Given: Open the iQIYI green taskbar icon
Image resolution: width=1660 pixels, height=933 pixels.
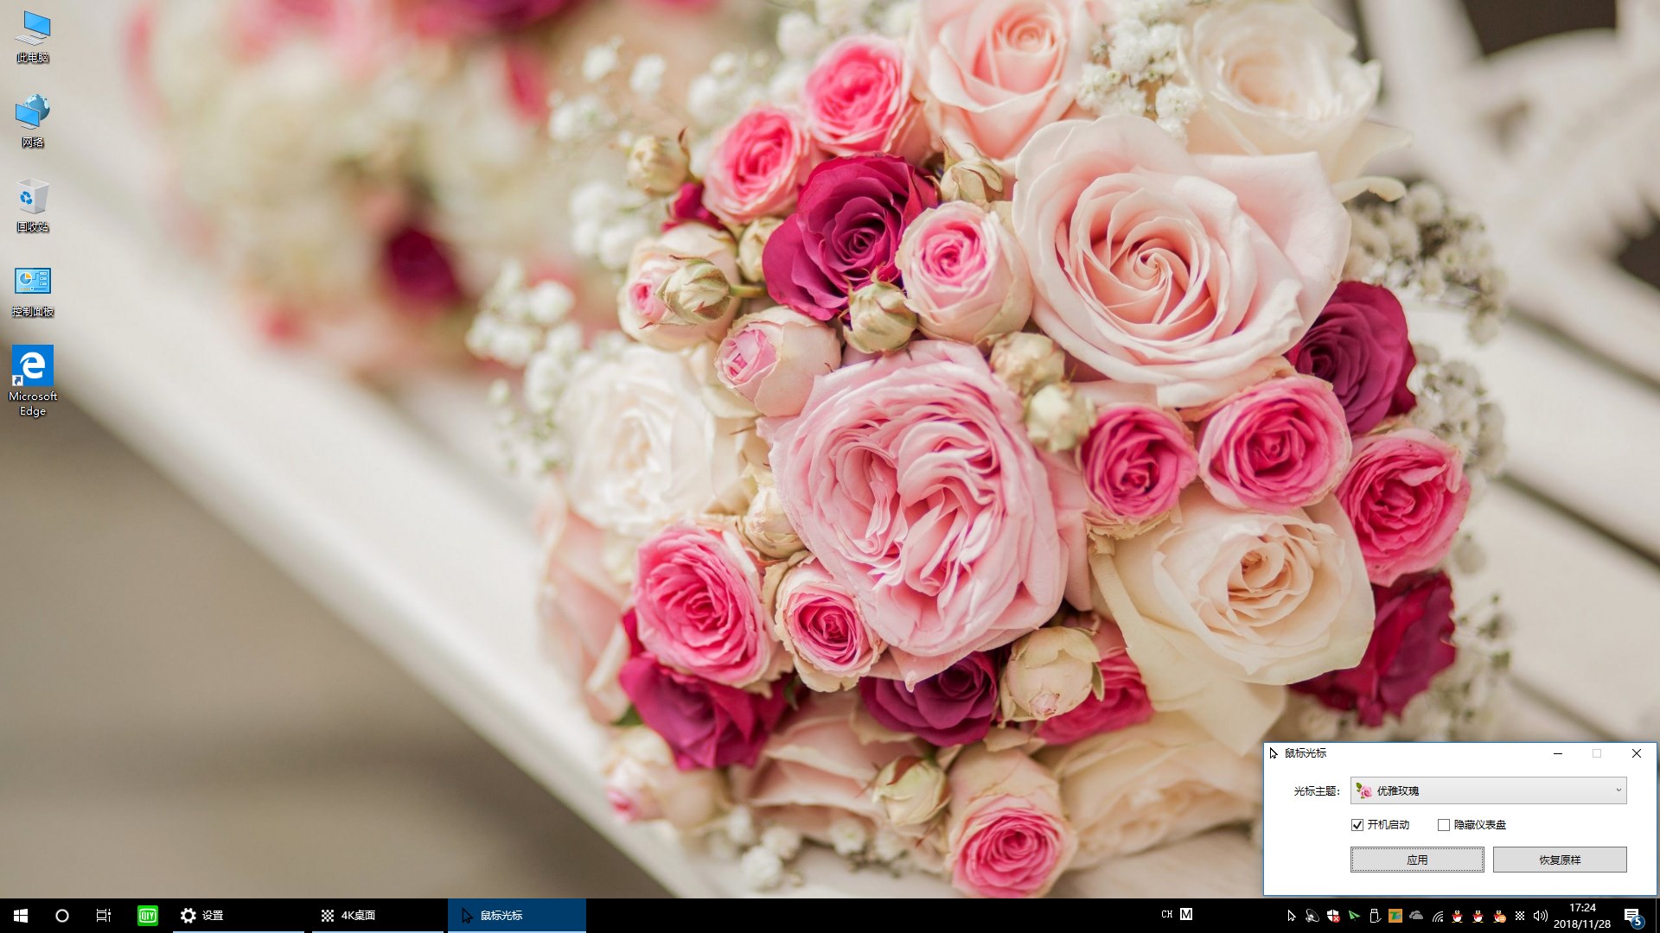Looking at the screenshot, I should click(148, 915).
